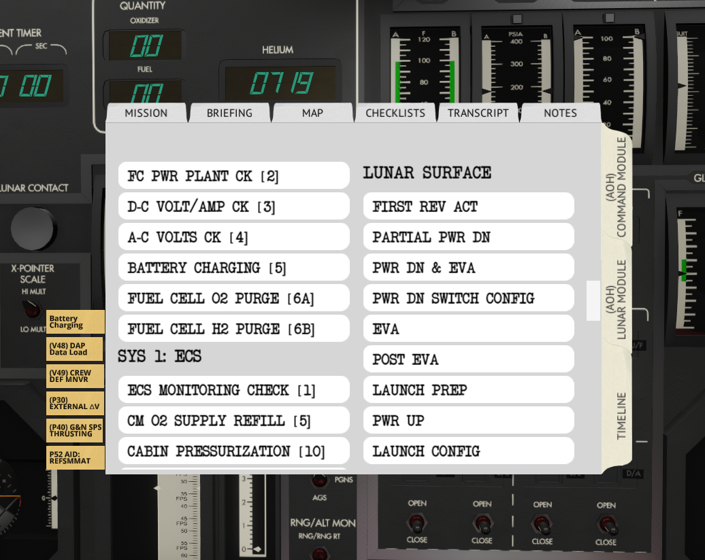Flip the X-Pointer Scale HI/LO MULT switch

point(31,310)
